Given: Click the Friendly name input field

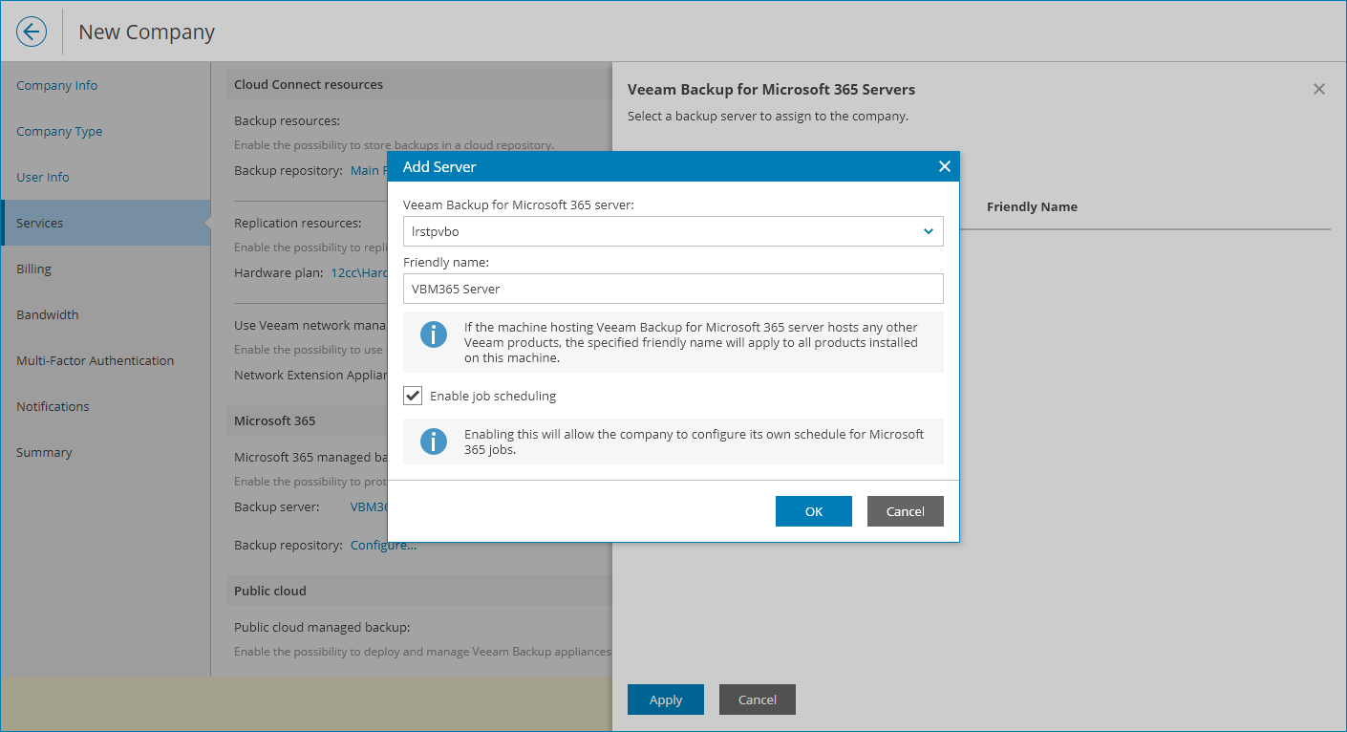Looking at the screenshot, I should tap(673, 289).
